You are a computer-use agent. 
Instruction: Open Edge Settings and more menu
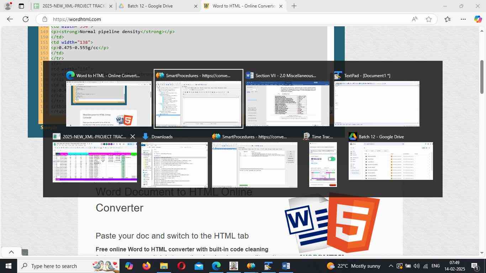(463, 19)
